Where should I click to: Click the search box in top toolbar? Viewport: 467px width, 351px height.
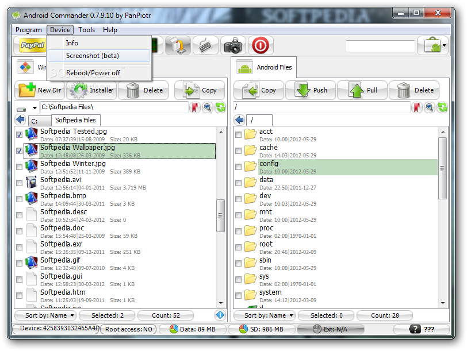380,46
